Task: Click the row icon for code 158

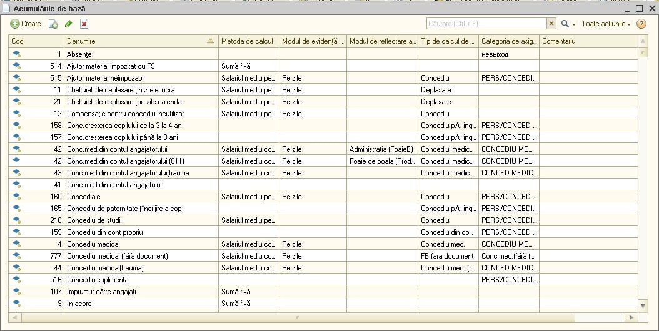Action: tap(17, 125)
